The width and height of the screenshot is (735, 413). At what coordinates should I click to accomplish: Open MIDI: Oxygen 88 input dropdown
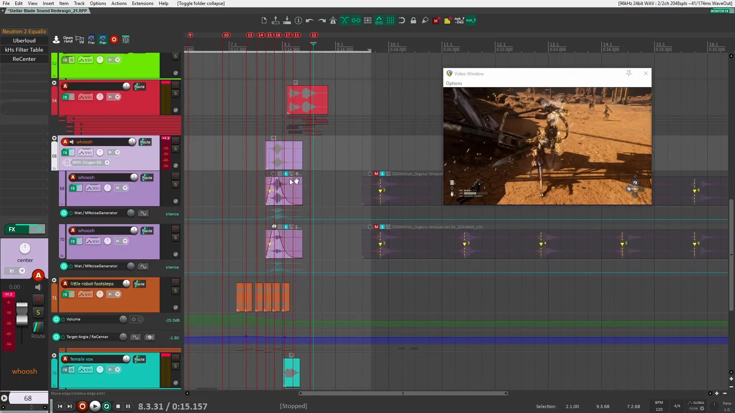(x=108, y=163)
